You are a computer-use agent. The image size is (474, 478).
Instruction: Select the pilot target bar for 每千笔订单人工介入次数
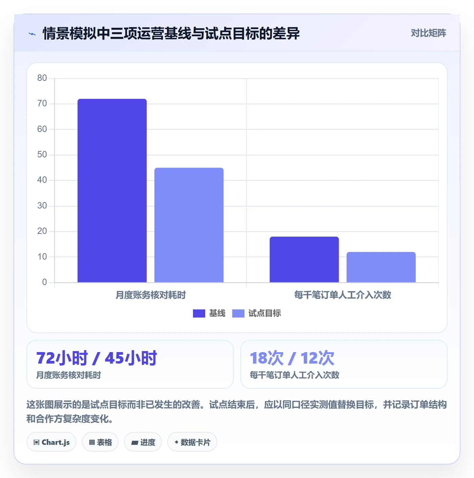point(381,267)
